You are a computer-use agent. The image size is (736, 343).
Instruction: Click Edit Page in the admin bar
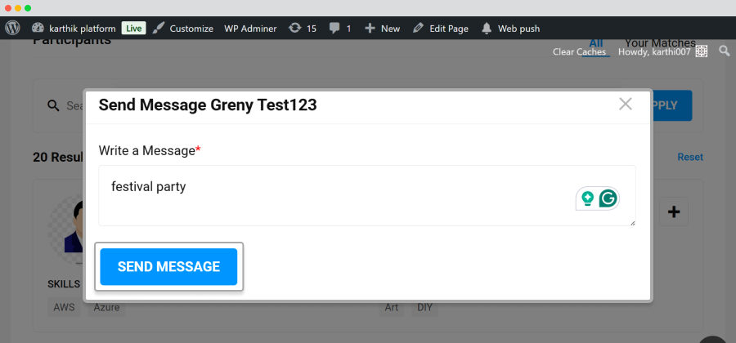440,29
